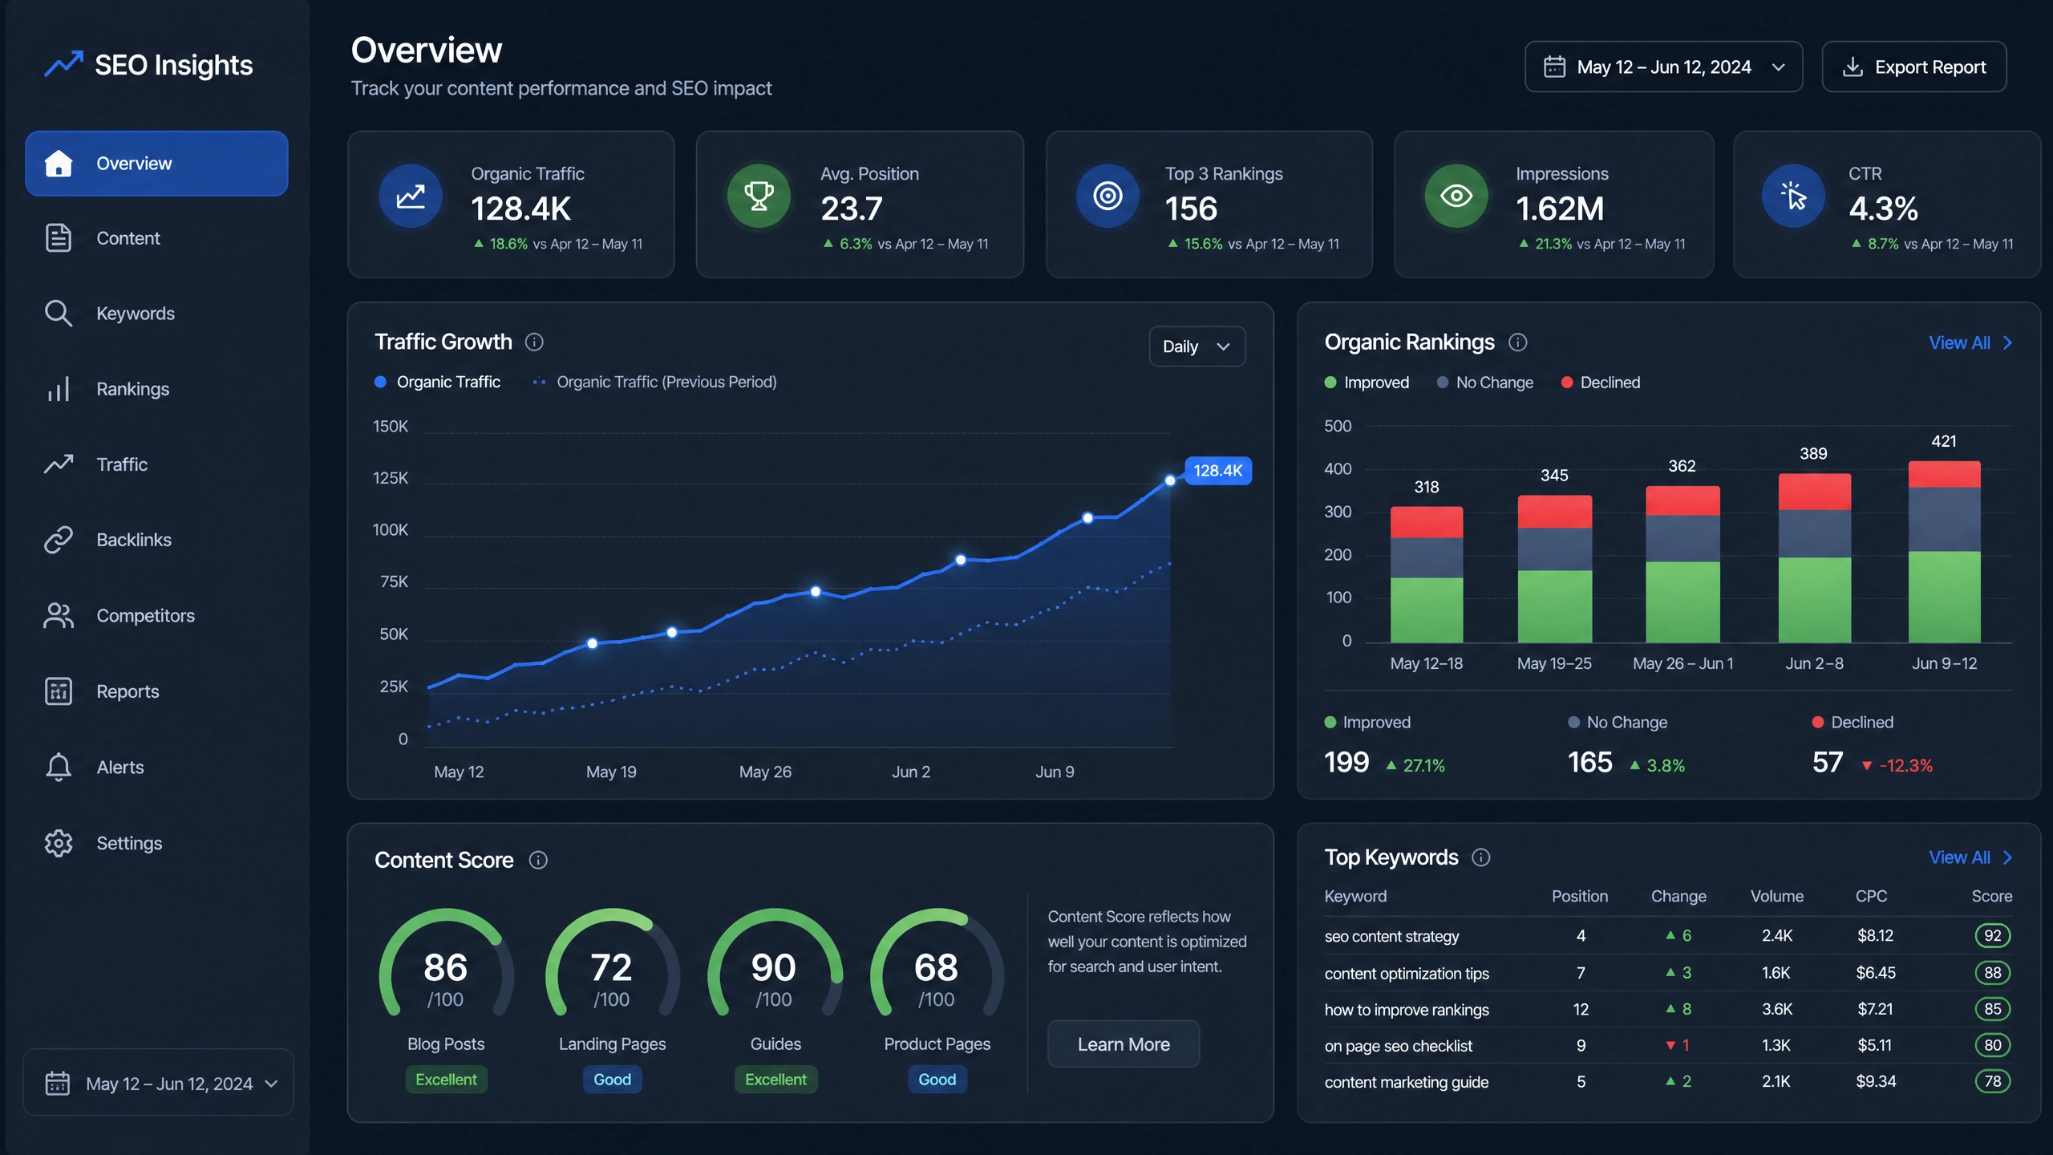Screen dimensions: 2053x1155
Task: Open the sidebar date range dropdown
Action: coord(158,1083)
